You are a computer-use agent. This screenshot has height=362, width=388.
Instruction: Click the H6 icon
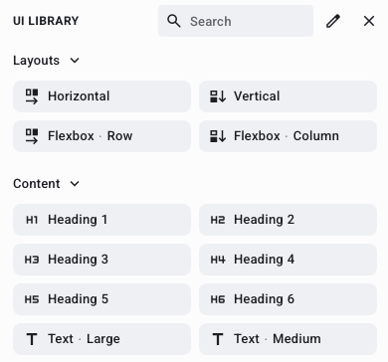(218, 299)
